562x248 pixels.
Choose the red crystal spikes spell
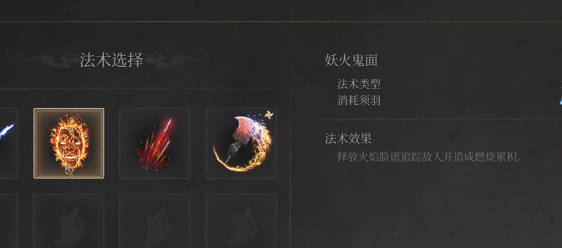(x=155, y=143)
